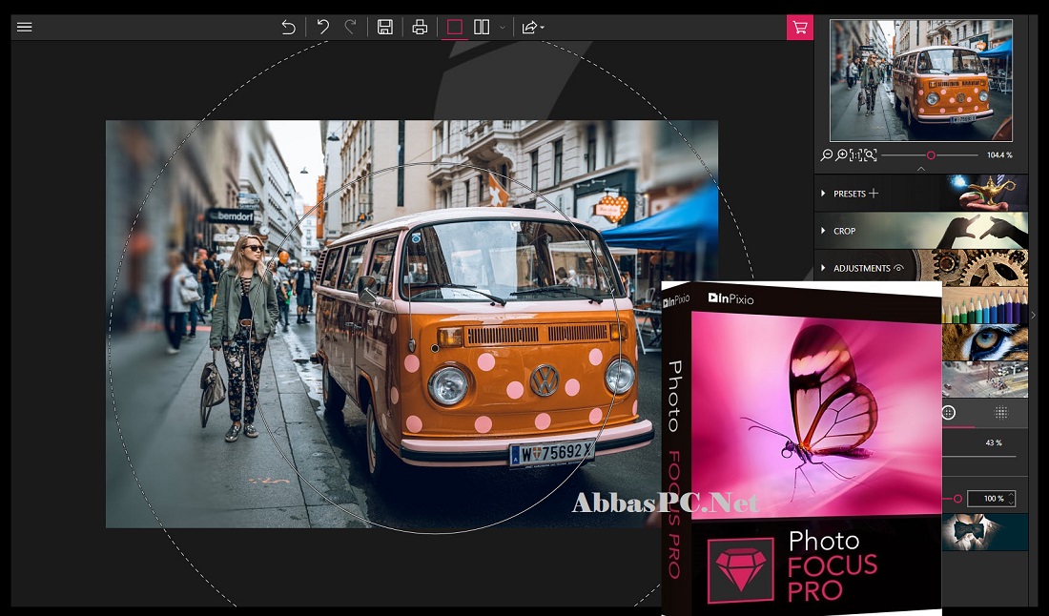The height and width of the screenshot is (616, 1049).
Task: Zoom out with the minus magnifier
Action: point(827,155)
